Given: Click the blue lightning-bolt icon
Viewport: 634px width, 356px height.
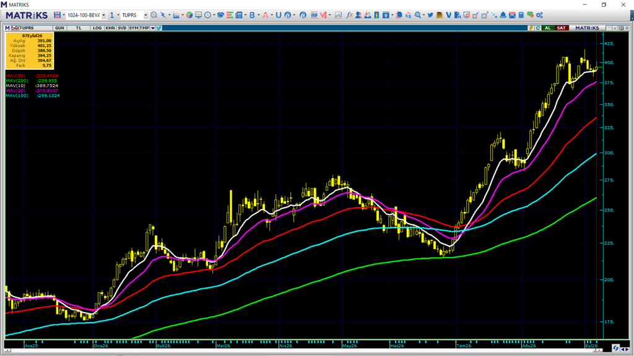Looking at the screenshot, I should coord(163,15).
